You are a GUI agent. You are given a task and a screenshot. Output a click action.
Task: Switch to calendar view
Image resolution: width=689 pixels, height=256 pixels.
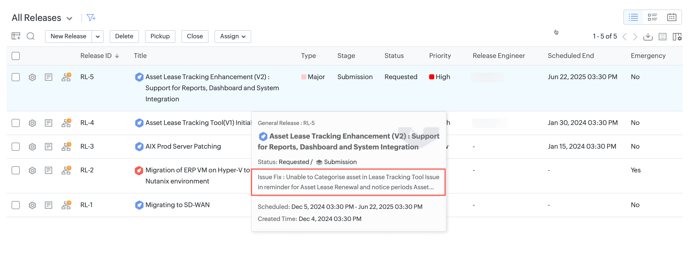(671, 17)
